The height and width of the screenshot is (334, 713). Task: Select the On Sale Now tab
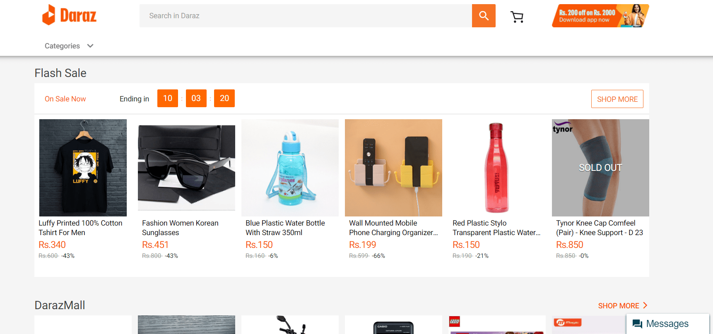click(65, 99)
